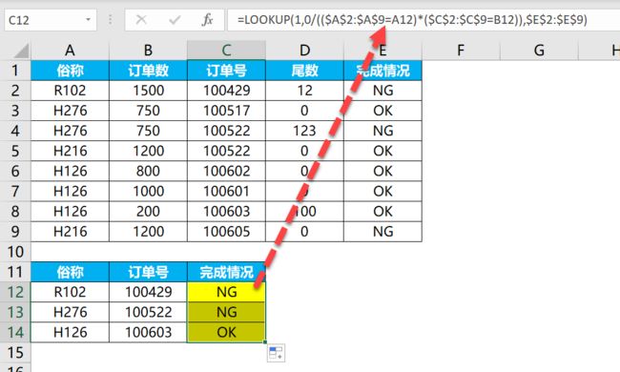Select column B header

tap(148, 51)
